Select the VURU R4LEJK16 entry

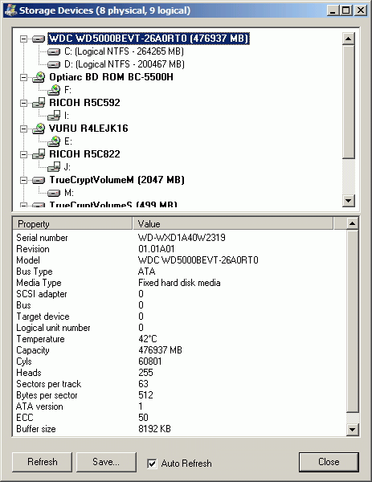coord(88,129)
